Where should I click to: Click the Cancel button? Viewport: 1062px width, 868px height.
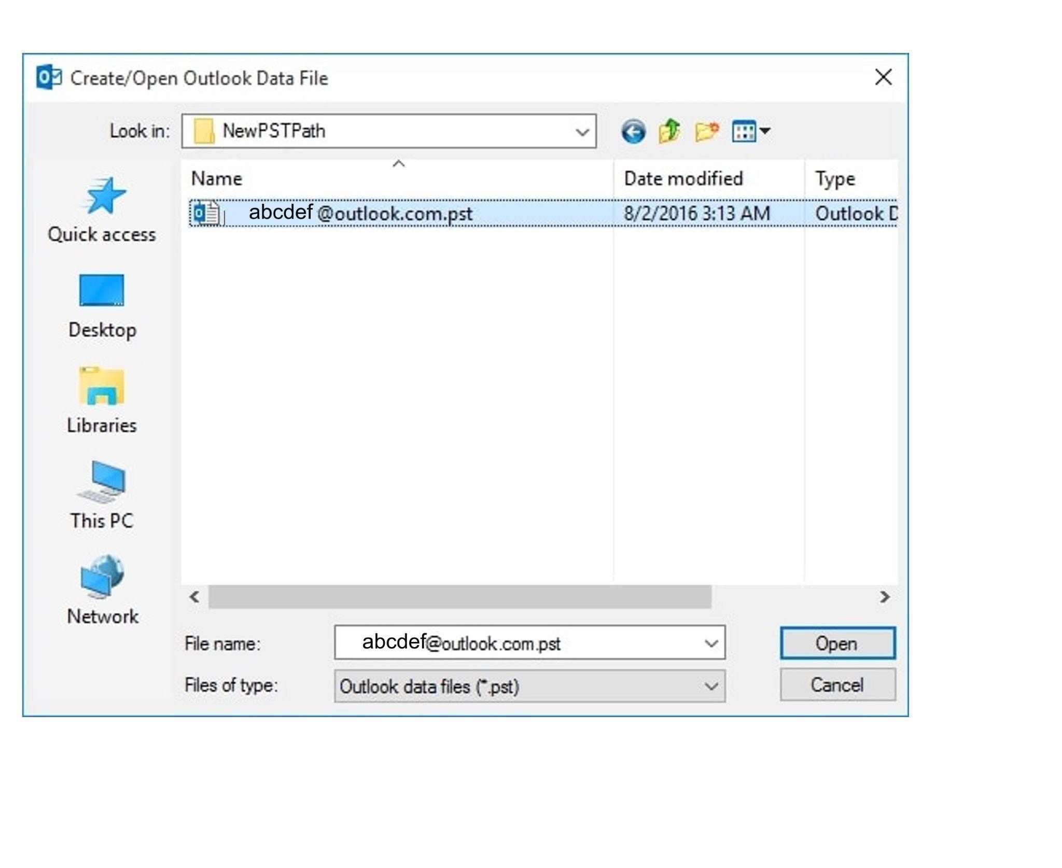coord(837,685)
